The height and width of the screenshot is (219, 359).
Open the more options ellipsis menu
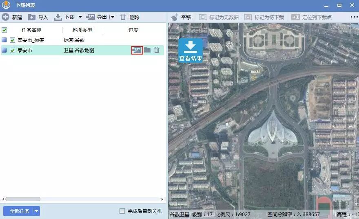(x=354, y=17)
